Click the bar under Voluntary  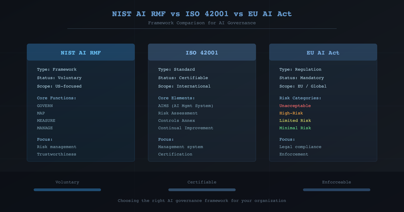(67, 190)
